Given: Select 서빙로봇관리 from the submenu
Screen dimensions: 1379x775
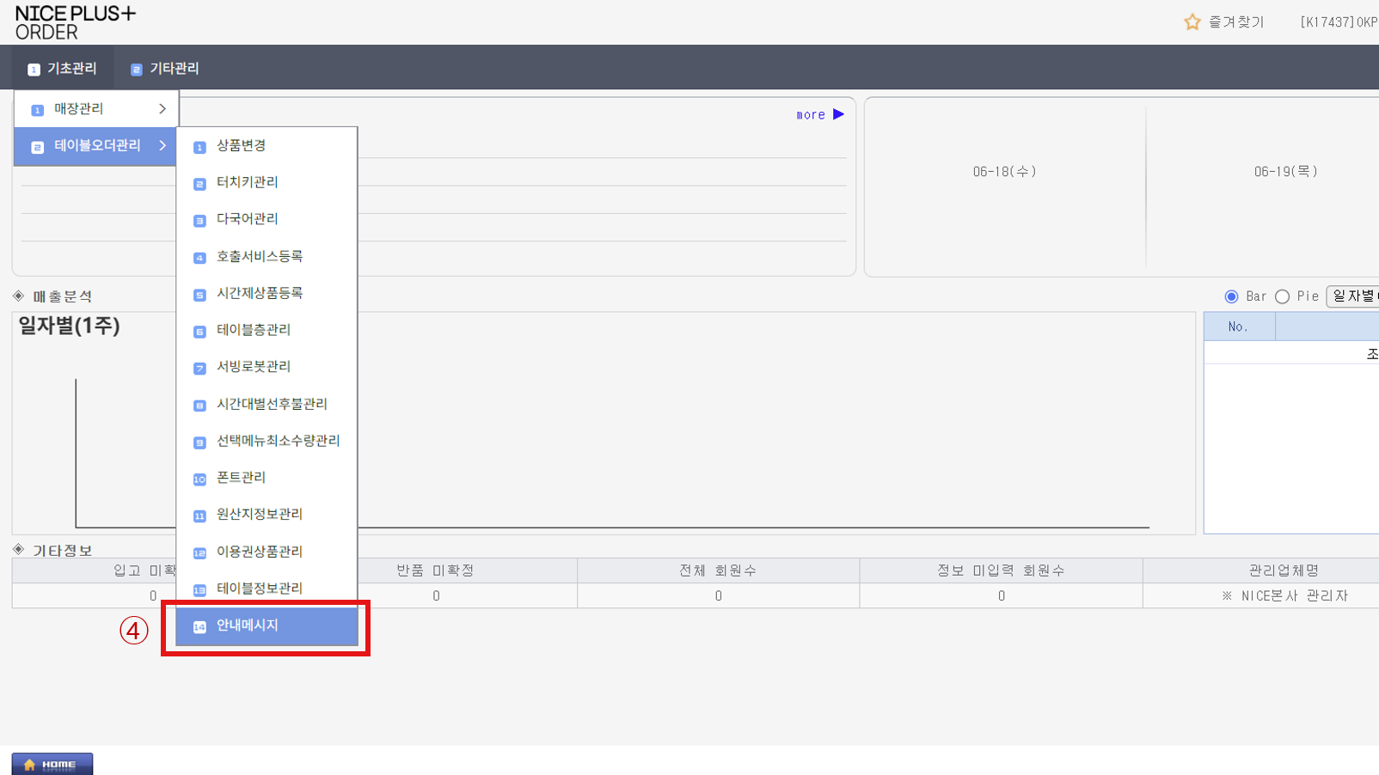Looking at the screenshot, I should (253, 367).
